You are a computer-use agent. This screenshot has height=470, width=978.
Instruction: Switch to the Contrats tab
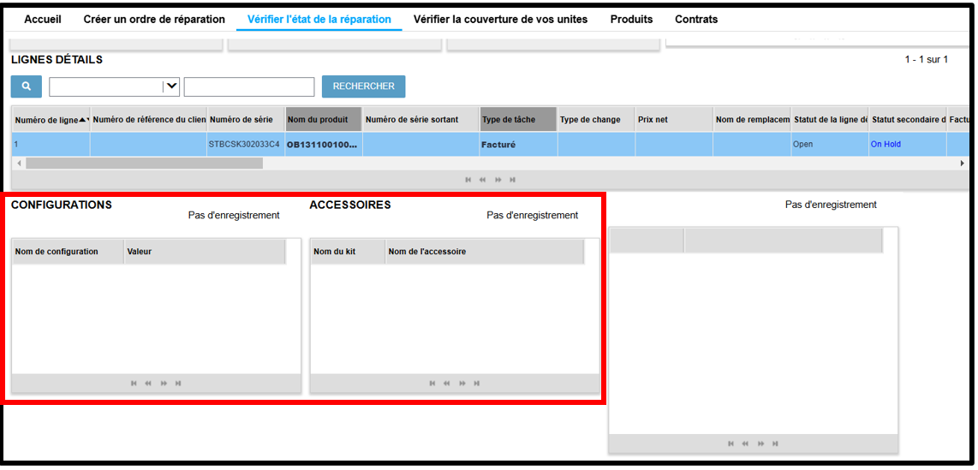pos(696,20)
